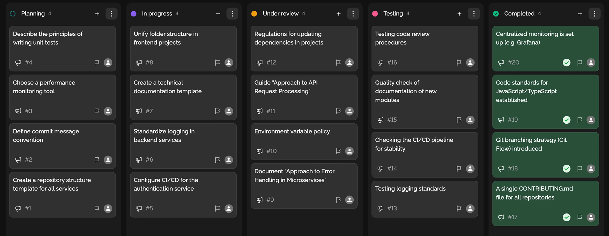Open the Completed column three-dot menu
Screen dimensions: 609x236
tap(594, 14)
